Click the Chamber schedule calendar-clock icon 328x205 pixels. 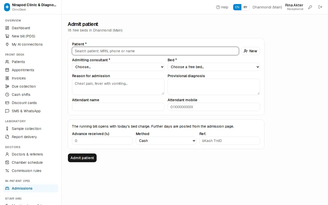pos(7,162)
